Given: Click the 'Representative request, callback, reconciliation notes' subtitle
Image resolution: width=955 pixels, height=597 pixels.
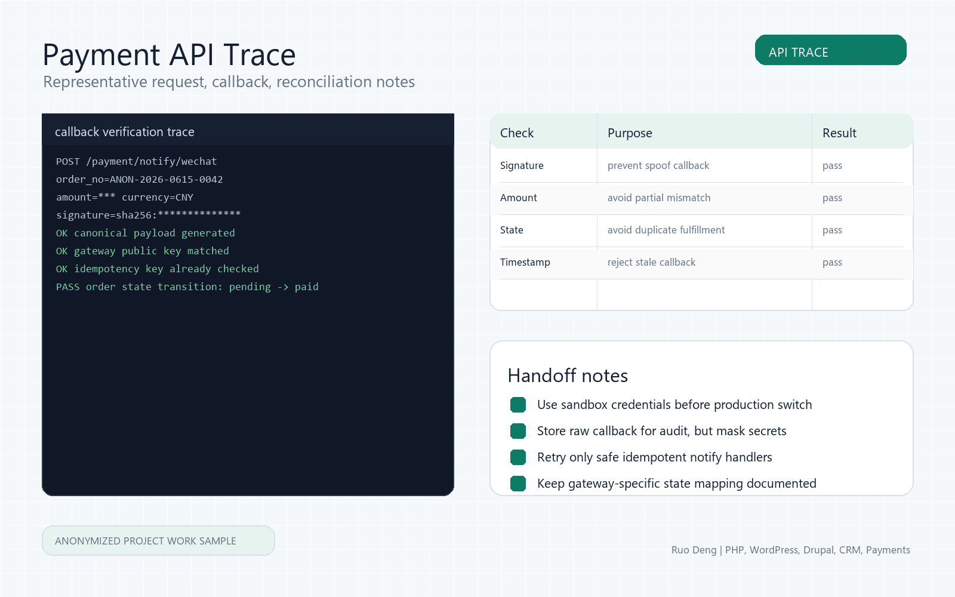Looking at the screenshot, I should tap(229, 82).
